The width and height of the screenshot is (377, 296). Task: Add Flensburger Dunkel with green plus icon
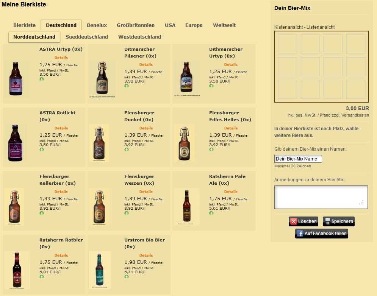click(127, 150)
